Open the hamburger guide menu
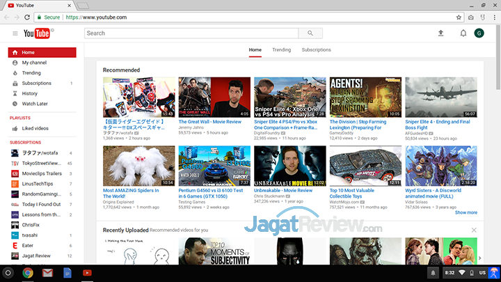 [x=15, y=33]
